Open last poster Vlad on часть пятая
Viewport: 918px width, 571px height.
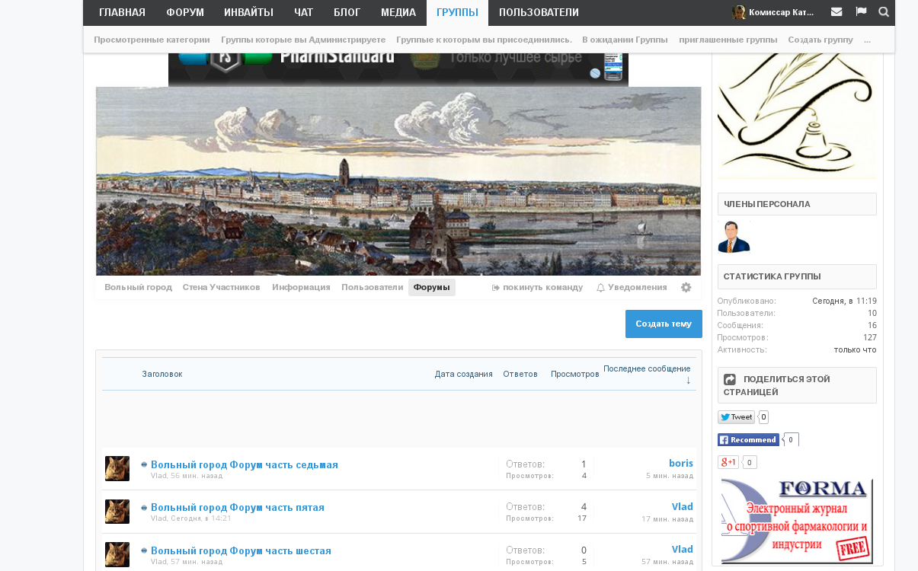tap(682, 506)
